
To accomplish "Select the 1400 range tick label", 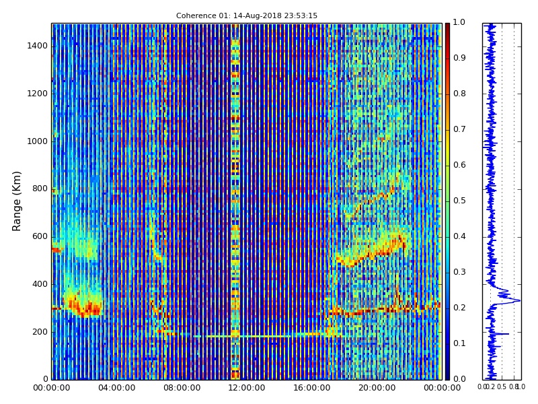I will [x=38, y=46].
